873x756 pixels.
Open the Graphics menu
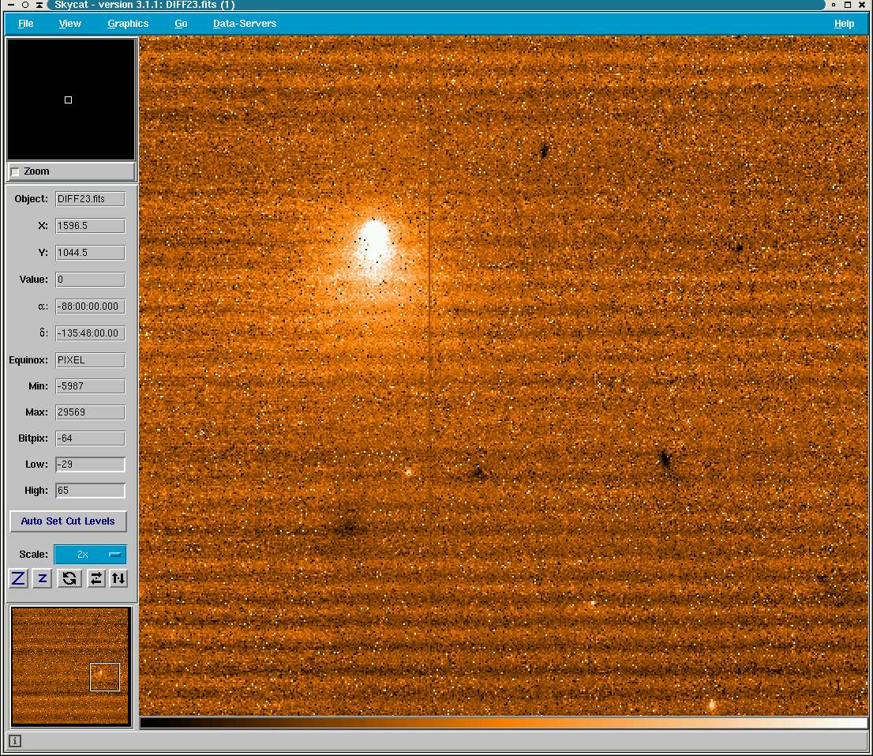point(128,24)
